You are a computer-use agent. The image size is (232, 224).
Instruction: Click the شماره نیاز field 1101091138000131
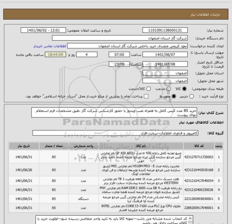165,30
